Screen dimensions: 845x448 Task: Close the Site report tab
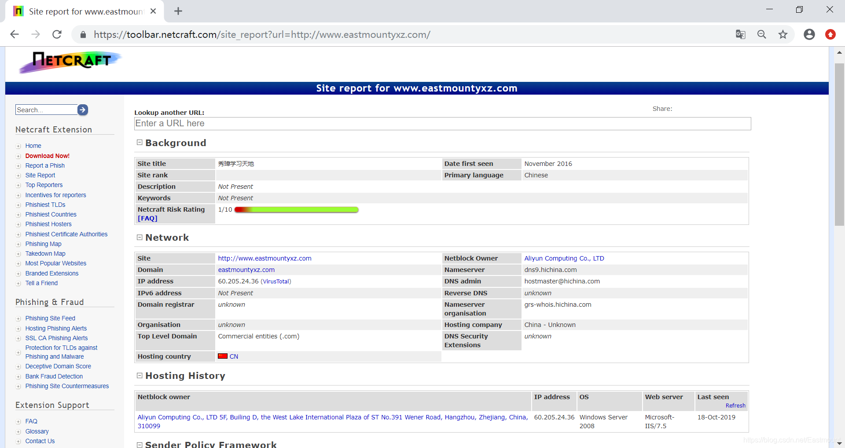[x=153, y=11]
